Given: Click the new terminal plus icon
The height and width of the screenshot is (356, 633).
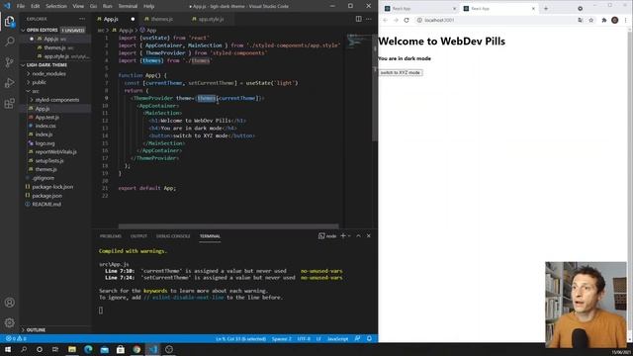Looking at the screenshot, I should (343, 235).
